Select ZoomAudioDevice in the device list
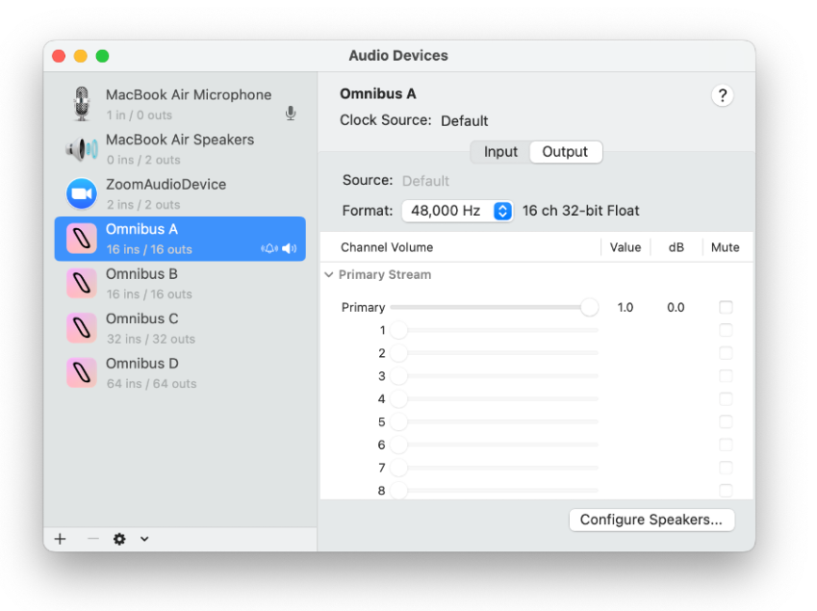 (180, 193)
